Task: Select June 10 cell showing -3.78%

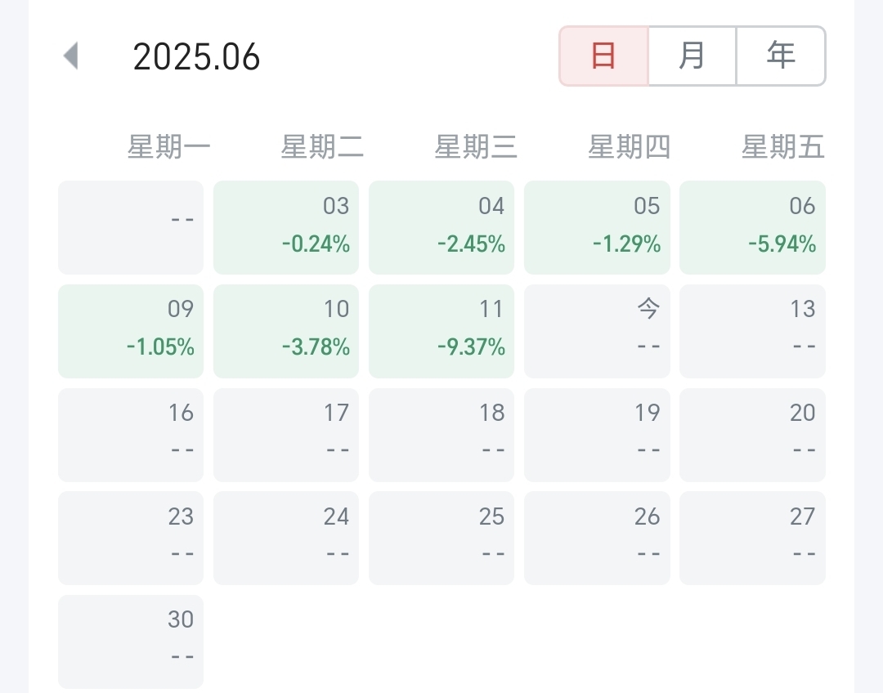Action: [286, 331]
